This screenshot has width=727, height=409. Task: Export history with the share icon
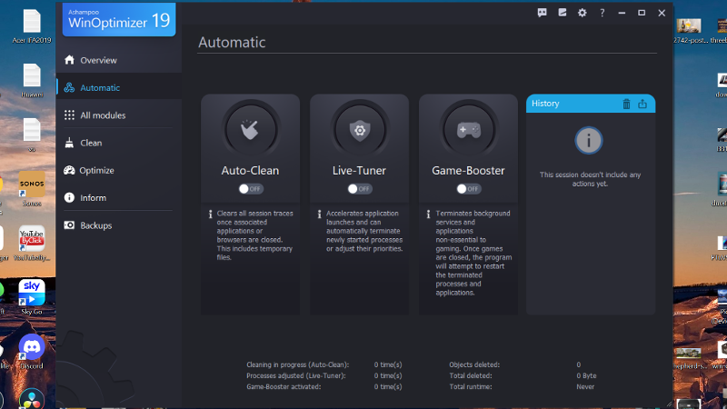point(642,104)
